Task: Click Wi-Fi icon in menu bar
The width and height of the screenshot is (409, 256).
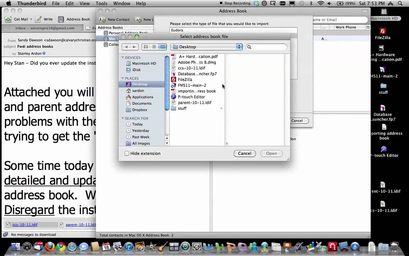Action: [x=321, y=4]
